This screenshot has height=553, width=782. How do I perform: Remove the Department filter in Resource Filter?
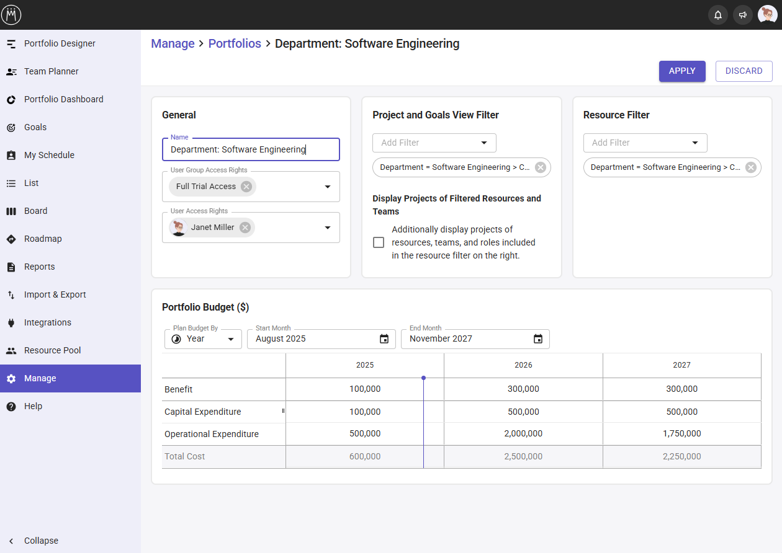coord(751,167)
